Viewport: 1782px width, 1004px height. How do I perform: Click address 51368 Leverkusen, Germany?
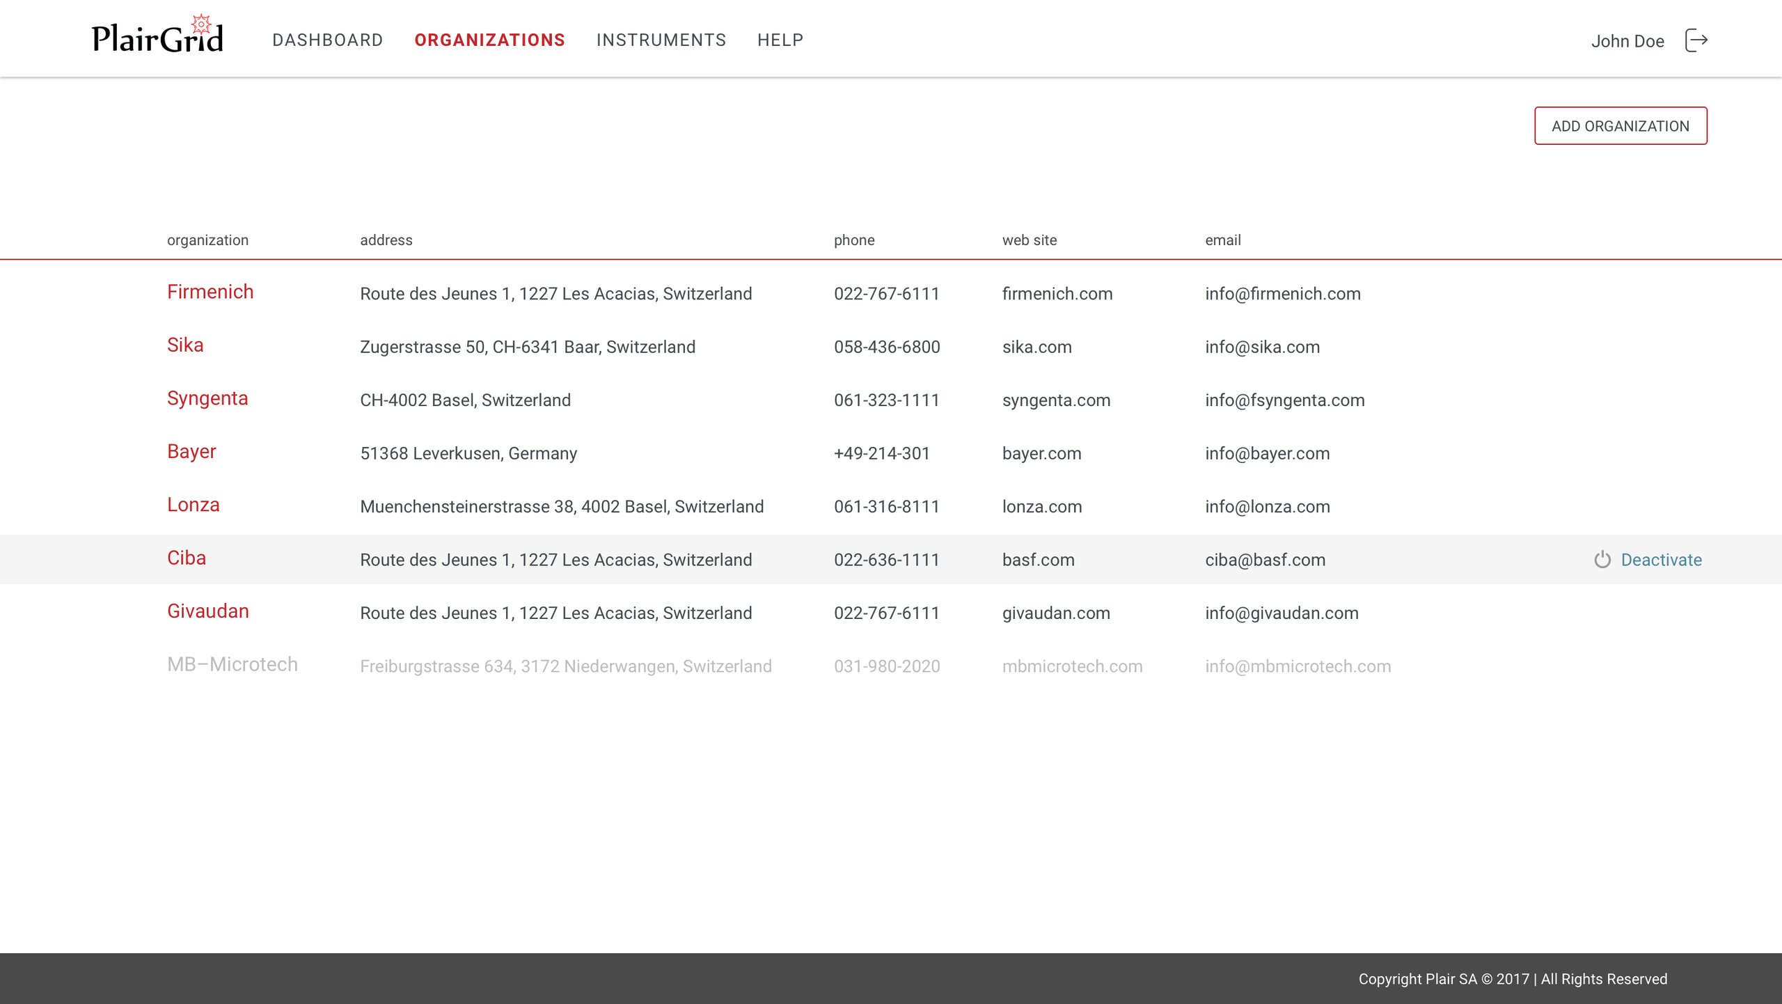click(468, 453)
